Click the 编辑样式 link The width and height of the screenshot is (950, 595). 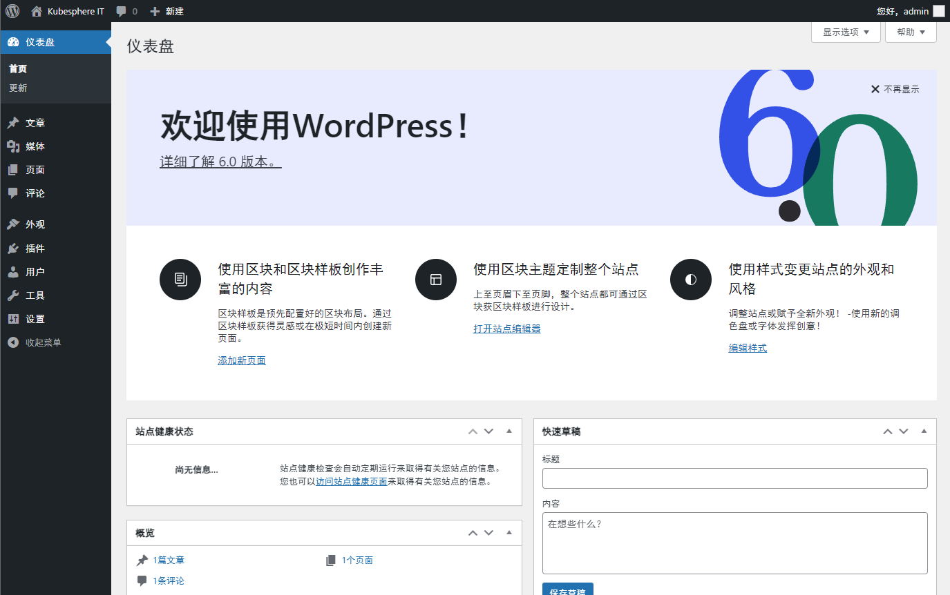tap(748, 348)
